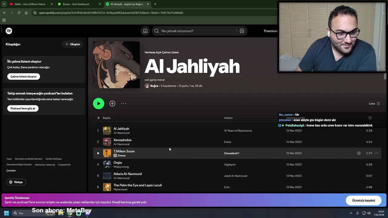
Task: Open Reklamlar Hakkında link
Action: (x=45, y=165)
